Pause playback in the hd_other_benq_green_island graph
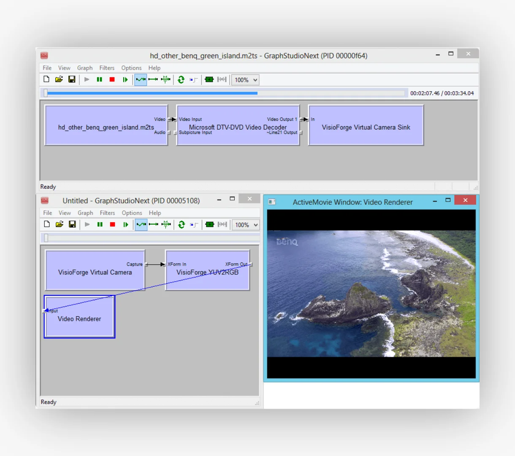The height and width of the screenshot is (456, 515). point(99,79)
